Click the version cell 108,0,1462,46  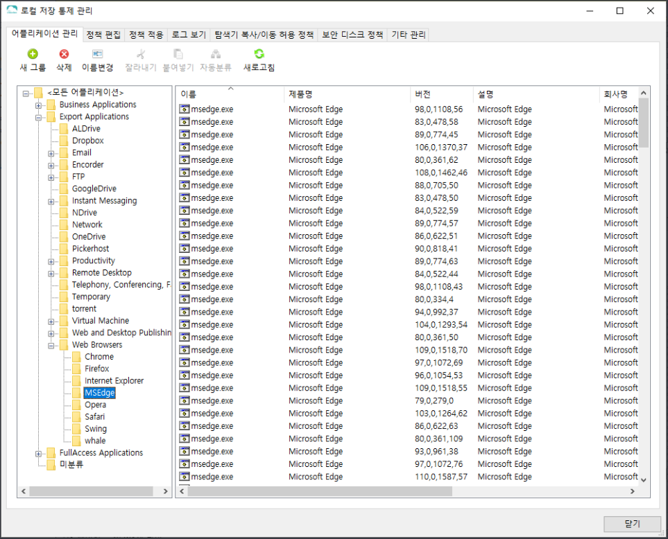pos(441,173)
